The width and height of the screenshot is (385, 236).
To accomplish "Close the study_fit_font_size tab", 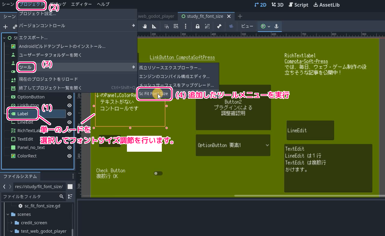I will click(x=229, y=16).
